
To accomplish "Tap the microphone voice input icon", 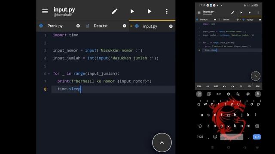I will 258,94.
